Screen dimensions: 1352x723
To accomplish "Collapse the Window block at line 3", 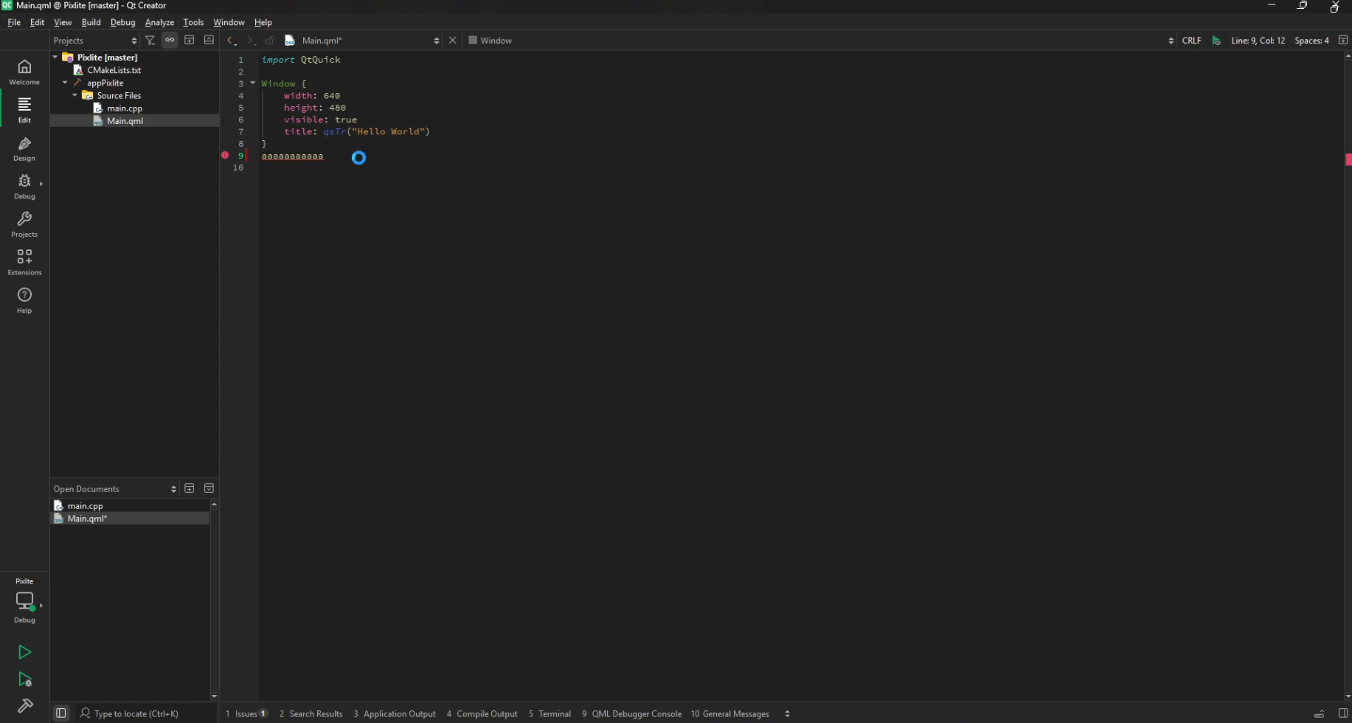I will [x=253, y=83].
